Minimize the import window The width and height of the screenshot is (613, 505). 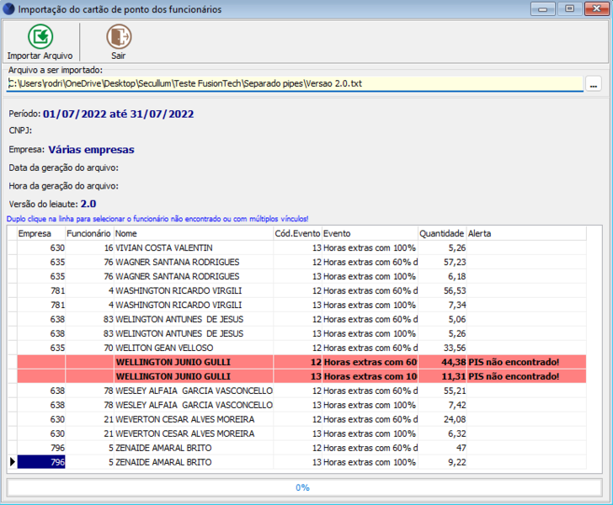pos(542,8)
